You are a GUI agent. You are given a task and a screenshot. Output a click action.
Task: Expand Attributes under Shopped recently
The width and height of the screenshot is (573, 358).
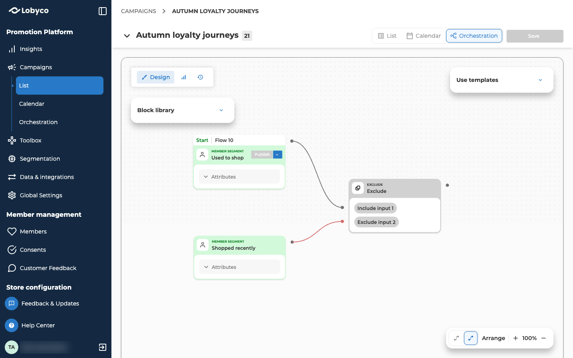tap(240, 267)
